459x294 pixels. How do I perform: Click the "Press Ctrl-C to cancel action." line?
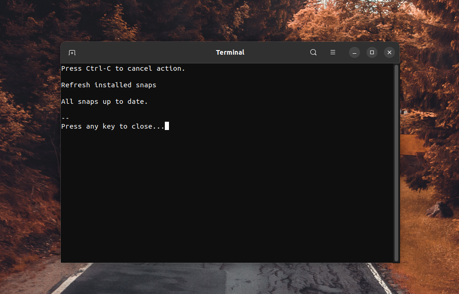(123, 68)
